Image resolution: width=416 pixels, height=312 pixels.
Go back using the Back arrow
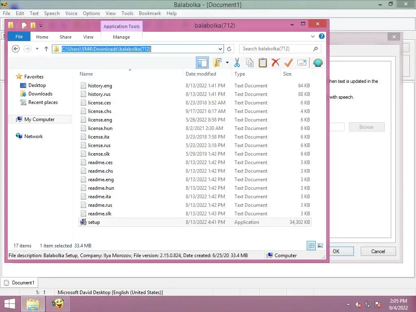tap(16, 49)
